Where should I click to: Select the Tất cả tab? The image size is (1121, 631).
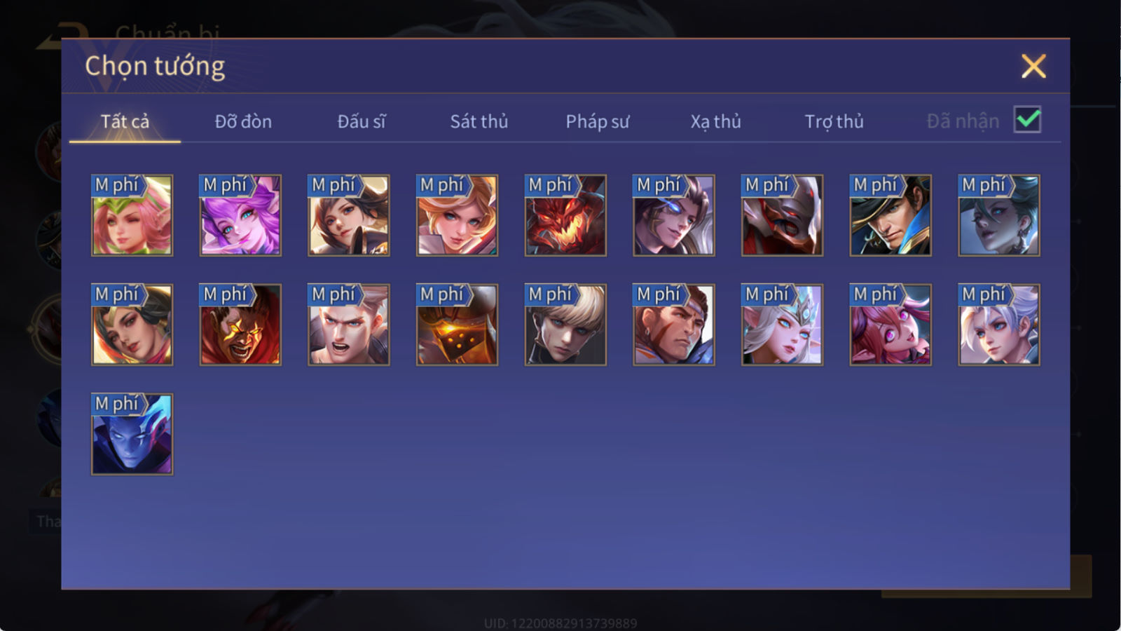click(x=125, y=121)
